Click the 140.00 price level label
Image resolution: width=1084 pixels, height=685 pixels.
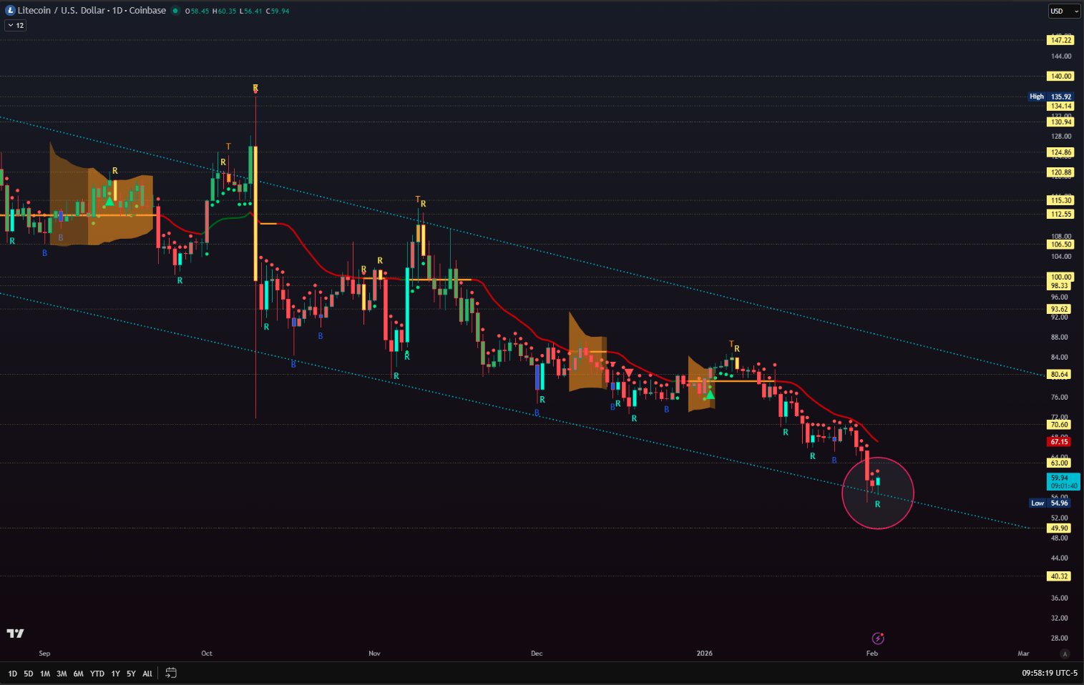point(1060,77)
